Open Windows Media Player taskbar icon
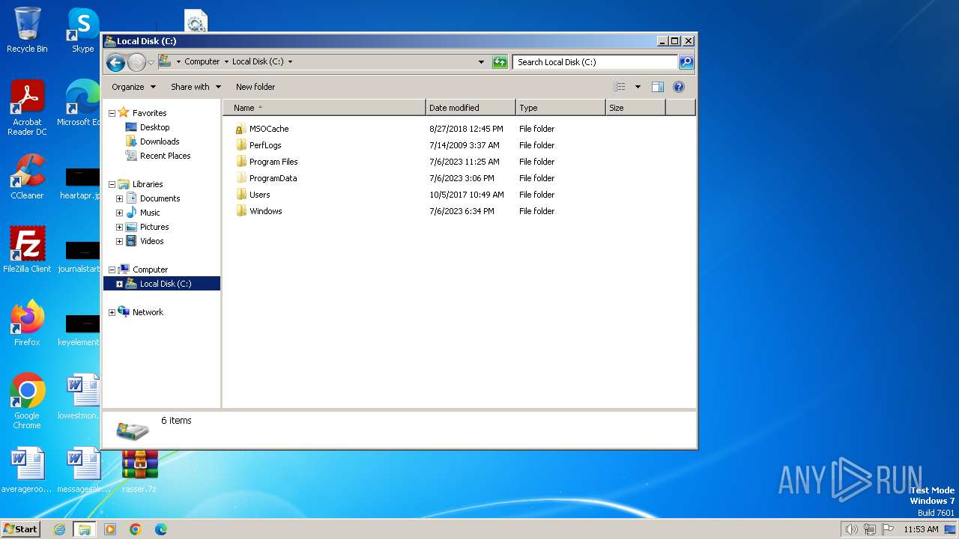 (x=110, y=529)
